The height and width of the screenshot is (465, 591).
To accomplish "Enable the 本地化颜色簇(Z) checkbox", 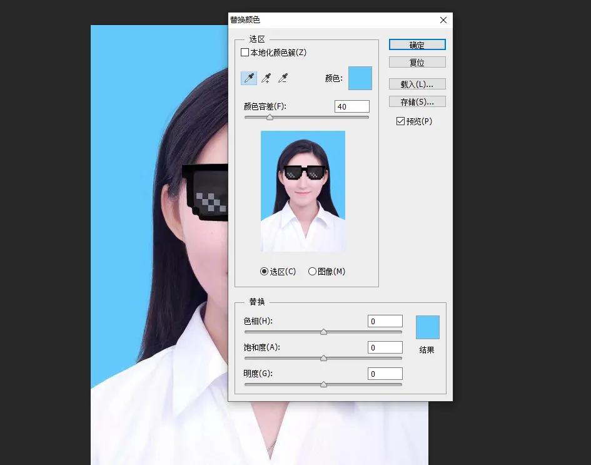I will pyautogui.click(x=245, y=53).
